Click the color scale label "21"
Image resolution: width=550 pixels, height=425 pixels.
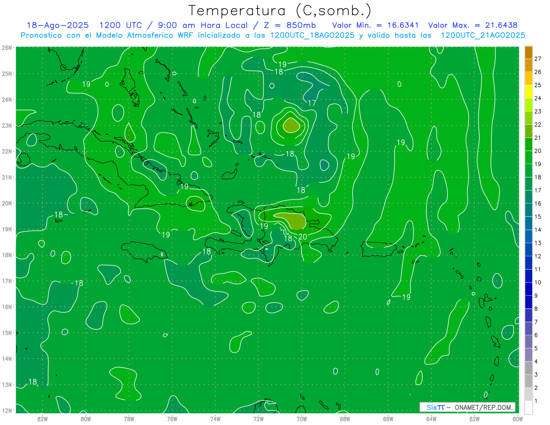click(538, 138)
